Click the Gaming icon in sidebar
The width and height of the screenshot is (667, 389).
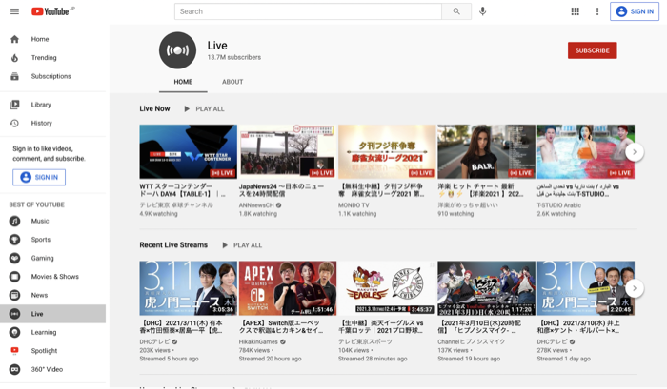14,258
